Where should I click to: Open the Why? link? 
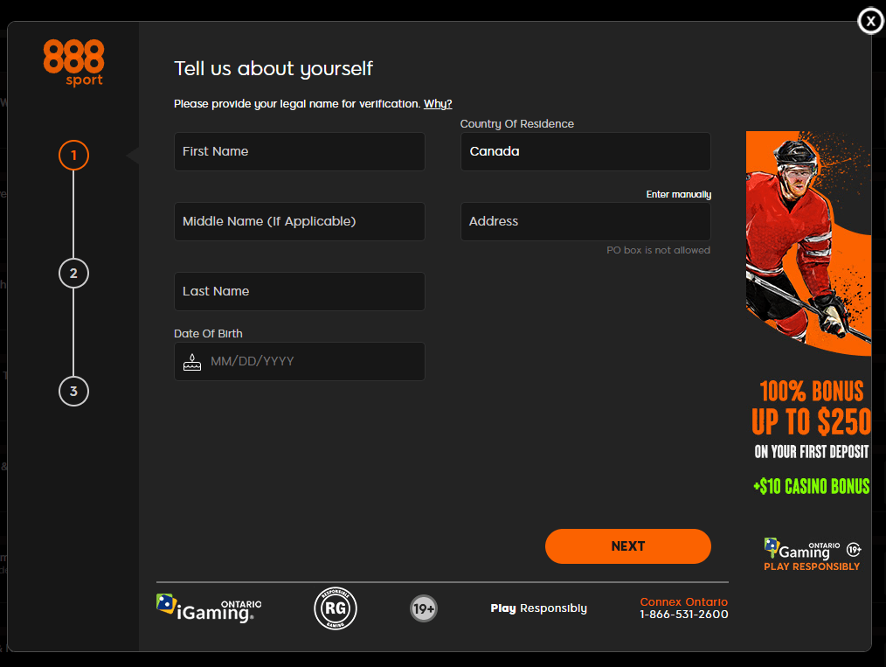coord(438,104)
